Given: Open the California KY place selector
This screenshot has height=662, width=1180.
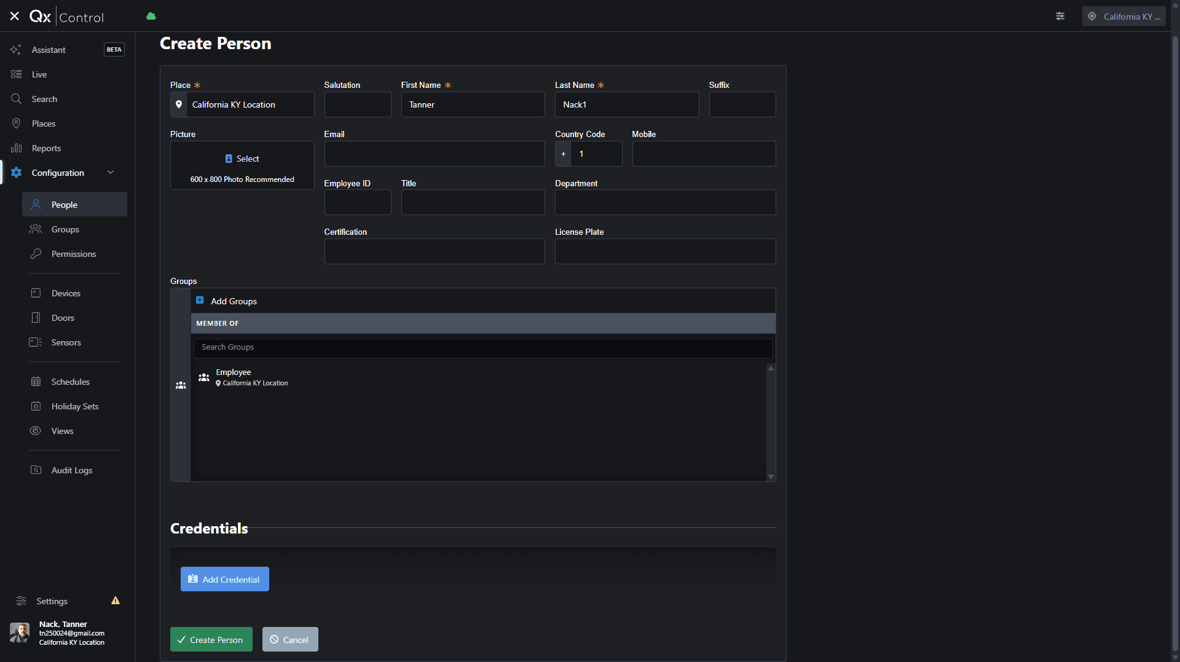Looking at the screenshot, I should (x=1123, y=17).
